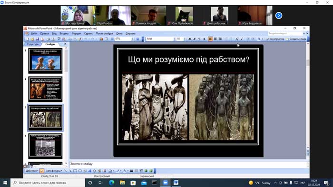This screenshot has width=333, height=187.
Task: Open the Arial font name dropdown
Action: click(161, 39)
